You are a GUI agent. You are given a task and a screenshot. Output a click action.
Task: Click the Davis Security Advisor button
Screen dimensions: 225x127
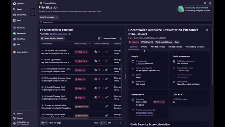point(52,38)
